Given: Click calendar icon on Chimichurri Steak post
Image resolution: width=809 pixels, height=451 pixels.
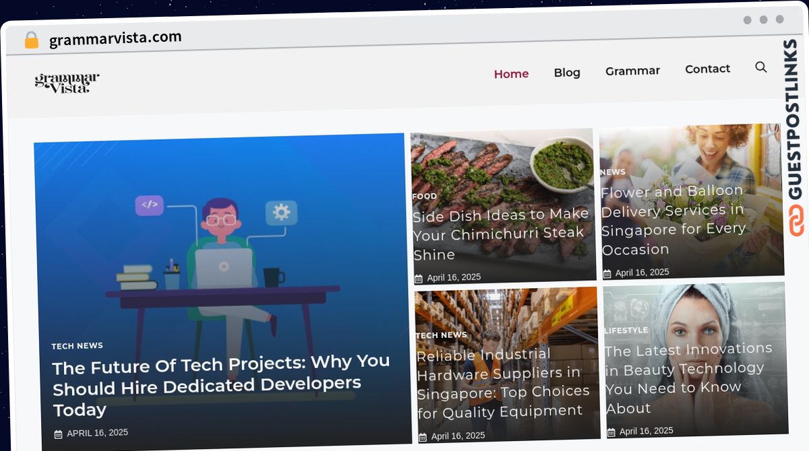Looking at the screenshot, I should pos(419,279).
